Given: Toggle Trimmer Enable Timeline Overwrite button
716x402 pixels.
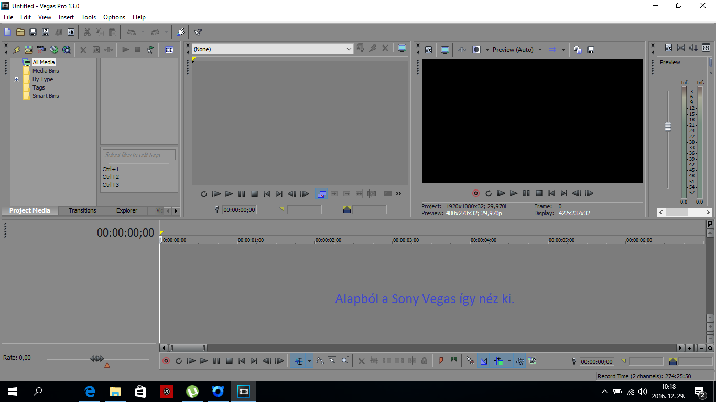Looking at the screenshot, I should point(321,194).
